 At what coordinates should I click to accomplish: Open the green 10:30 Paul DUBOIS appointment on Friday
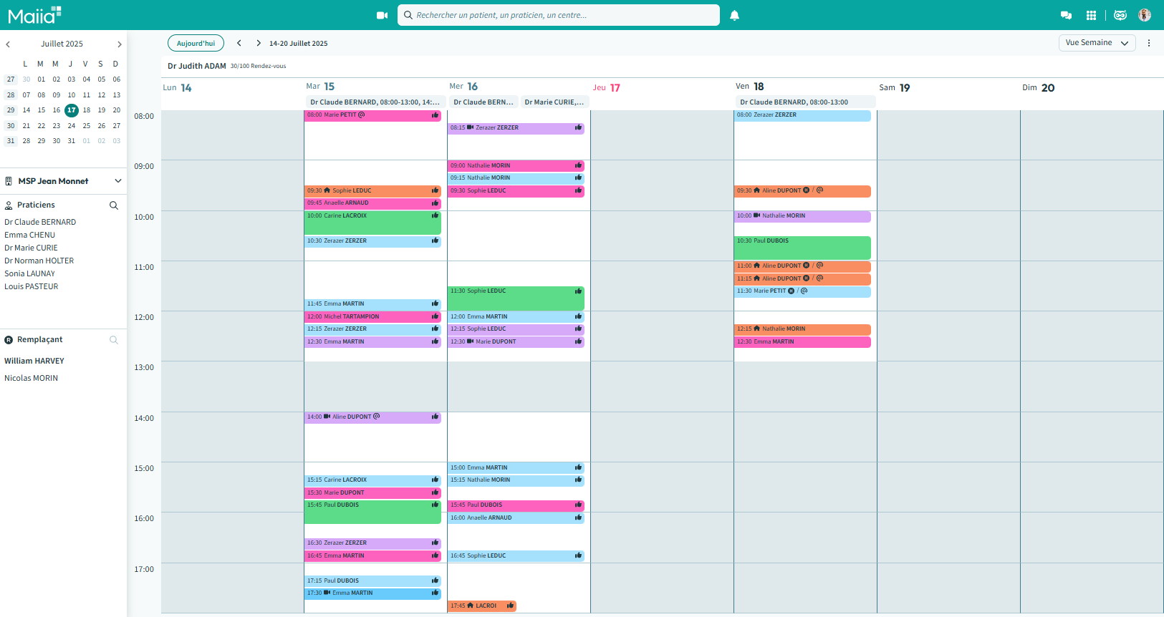pyautogui.click(x=802, y=248)
